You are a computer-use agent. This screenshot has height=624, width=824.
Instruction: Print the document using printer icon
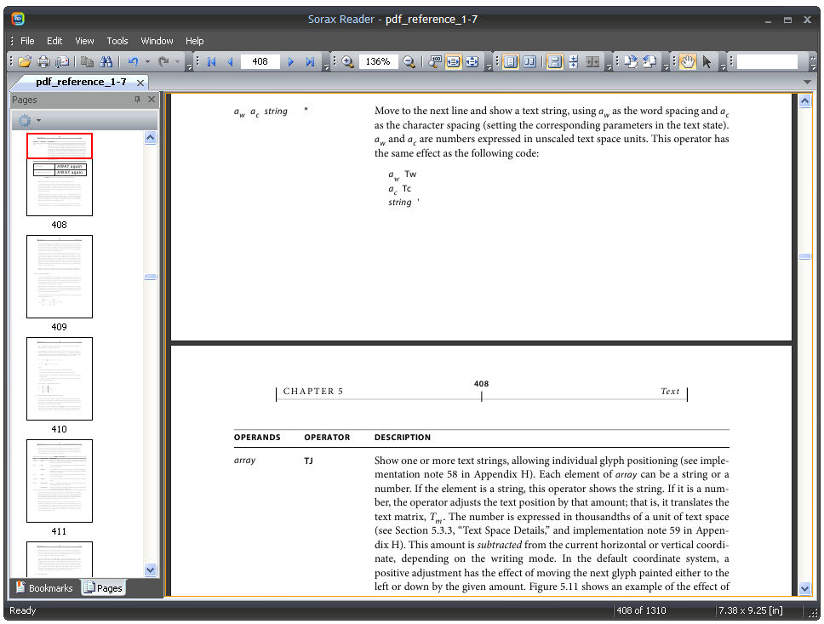pos(43,62)
